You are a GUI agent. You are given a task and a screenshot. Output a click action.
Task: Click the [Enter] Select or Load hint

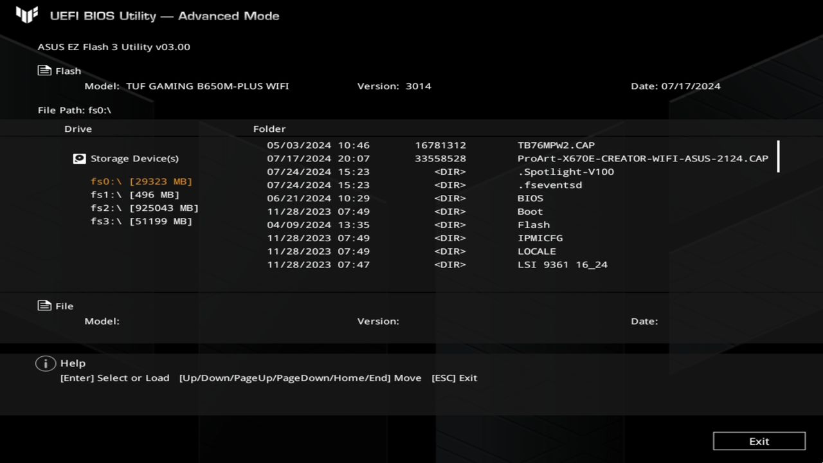[x=115, y=378]
